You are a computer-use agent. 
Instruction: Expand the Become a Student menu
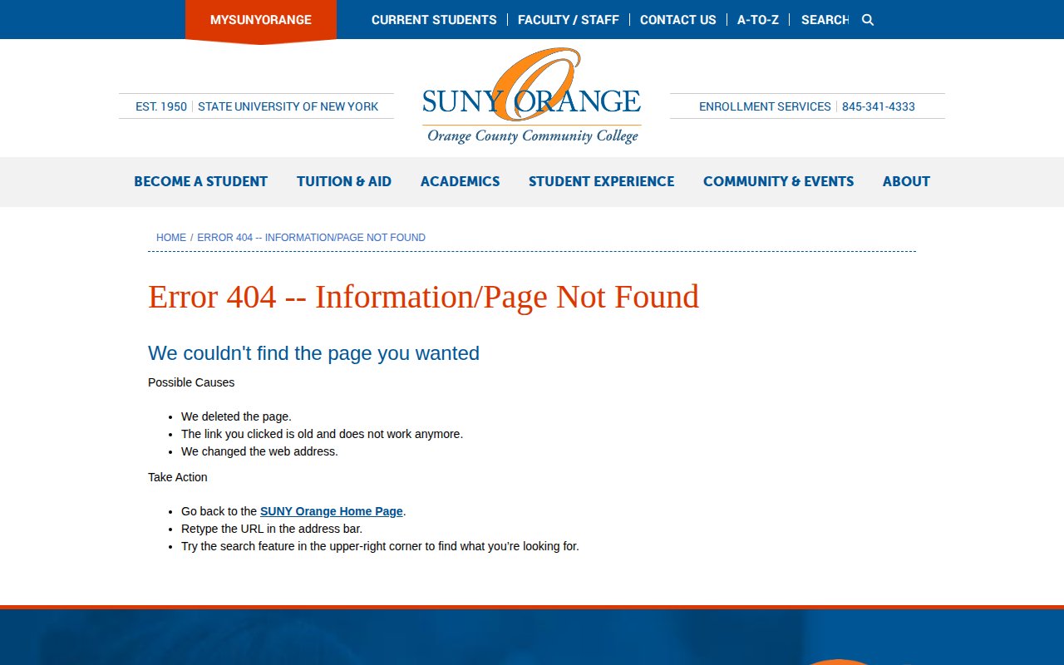(201, 181)
